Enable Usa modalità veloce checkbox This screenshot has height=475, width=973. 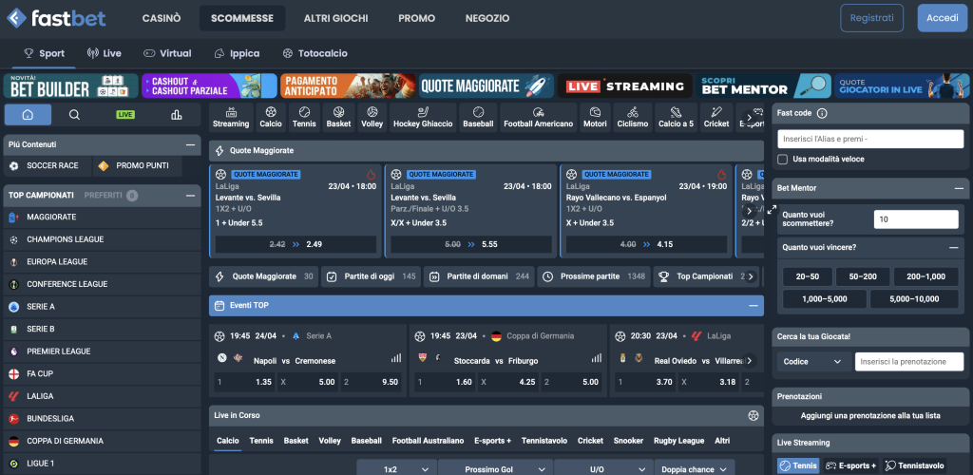pos(783,160)
